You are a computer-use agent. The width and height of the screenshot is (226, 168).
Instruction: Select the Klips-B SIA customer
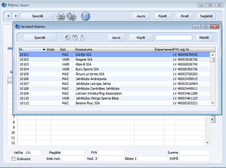[115, 64]
